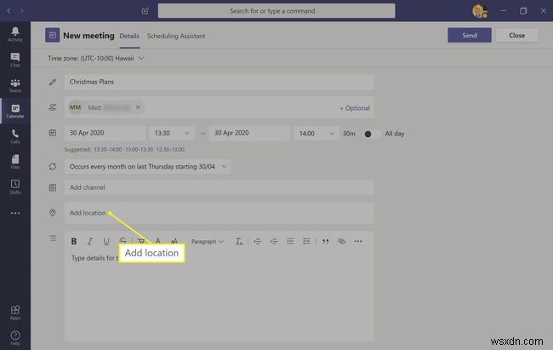Choose suggested time 13:30-14:00
This screenshot has width=553, height=350.
tap(108, 149)
